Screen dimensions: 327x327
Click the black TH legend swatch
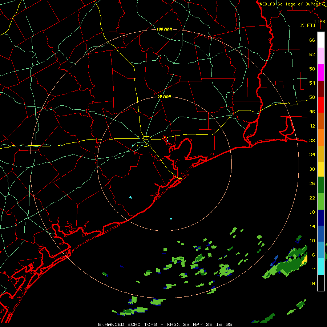coord(321,283)
